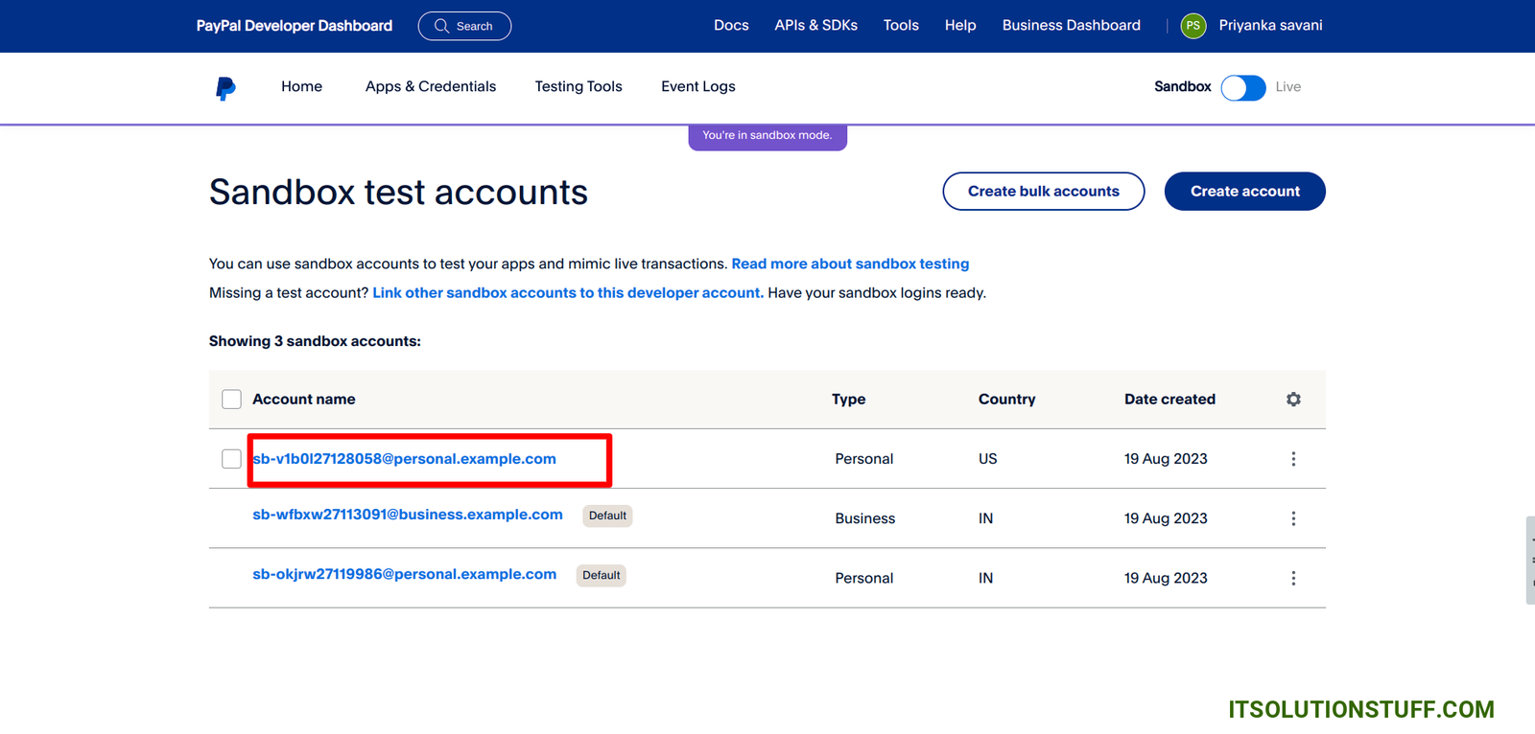The width and height of the screenshot is (1535, 734).
Task: Open the PS user avatar icon
Action: pos(1193,26)
